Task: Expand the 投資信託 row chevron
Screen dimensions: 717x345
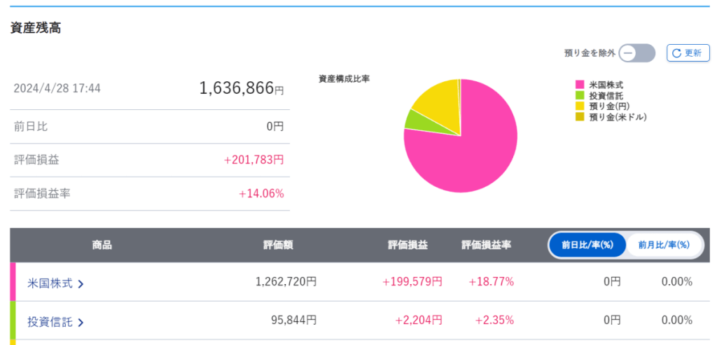Action: coord(81,323)
